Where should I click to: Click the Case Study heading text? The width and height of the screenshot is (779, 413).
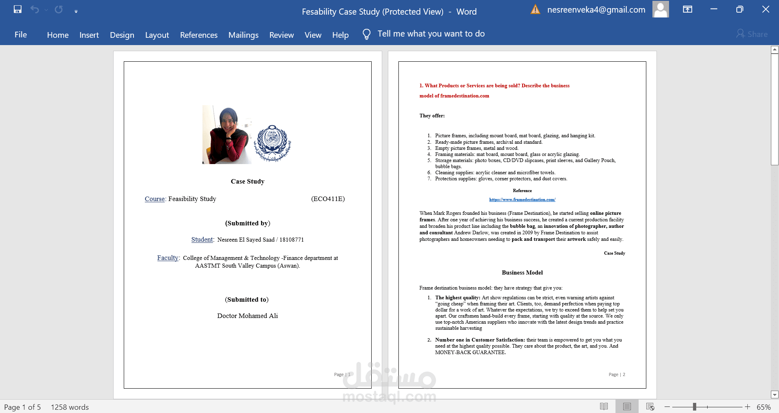(247, 182)
